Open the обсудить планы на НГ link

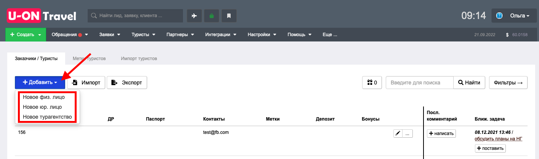499,139
